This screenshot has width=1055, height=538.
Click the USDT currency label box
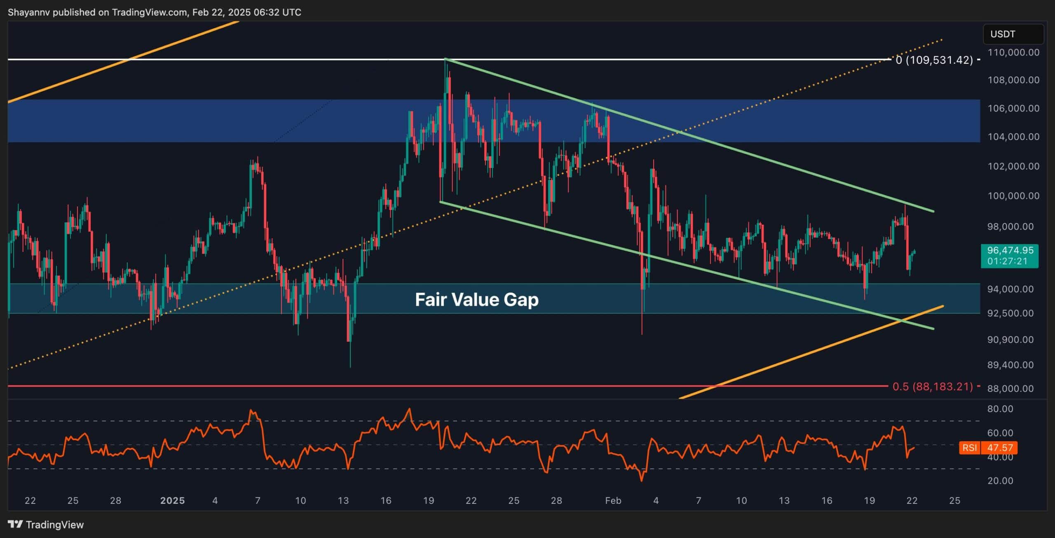1013,34
